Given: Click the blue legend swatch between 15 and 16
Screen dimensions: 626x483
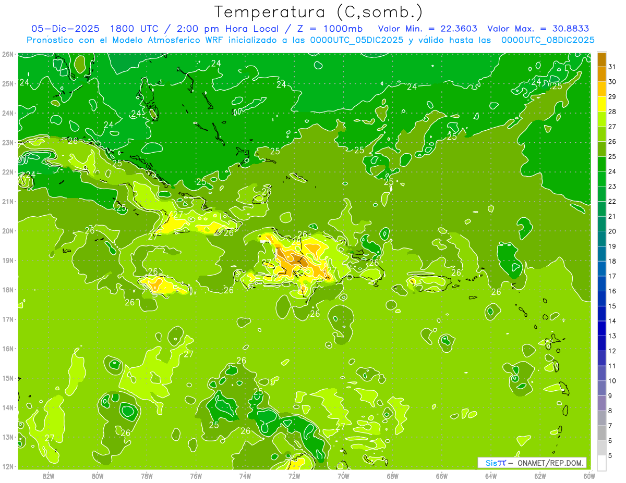Looking at the screenshot, I should (x=601, y=299).
